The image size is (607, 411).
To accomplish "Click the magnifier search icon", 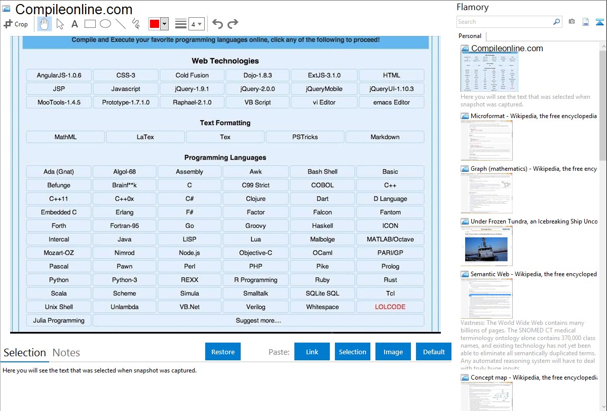I will tap(557, 22).
